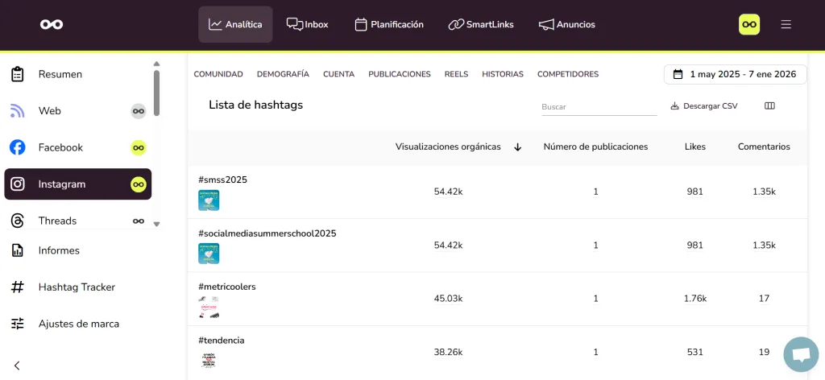Open the #smss2025 post thumbnail
The image size is (825, 380).
209,200
